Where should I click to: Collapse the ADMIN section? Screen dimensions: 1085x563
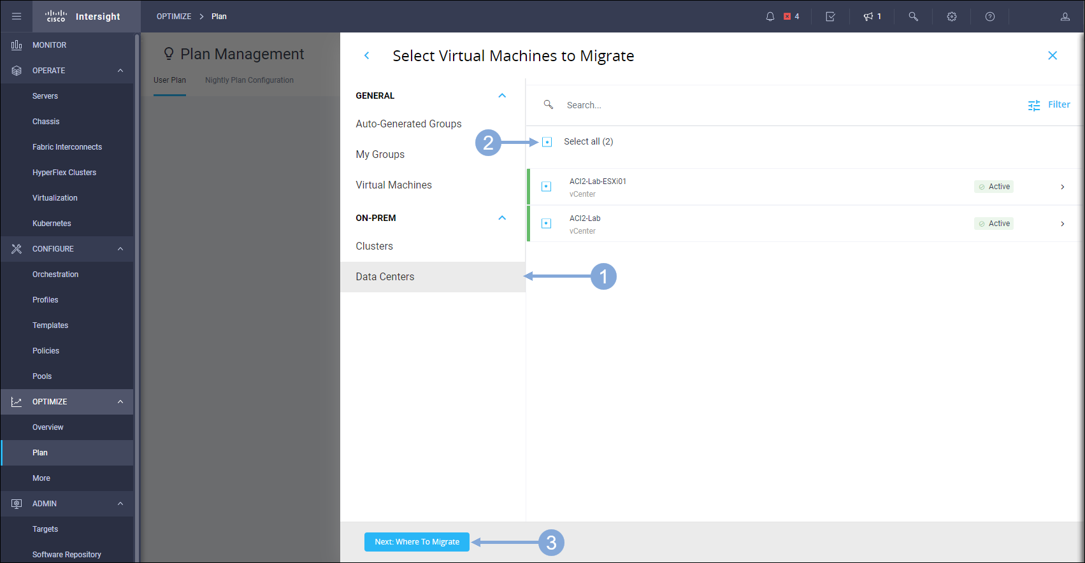[120, 504]
